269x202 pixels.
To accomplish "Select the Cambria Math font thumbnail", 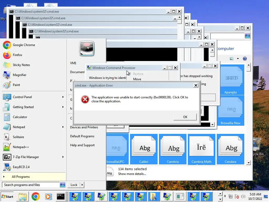I will pyautogui.click(x=201, y=149).
